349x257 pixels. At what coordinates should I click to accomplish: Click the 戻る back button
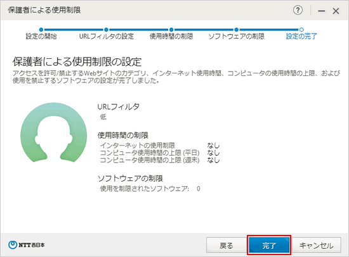coord(227,245)
